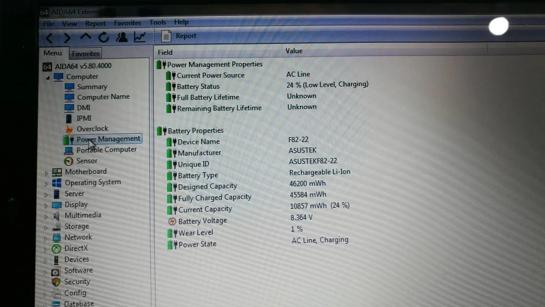
Task: Click the Multimedia speaker icon
Action: pos(56,216)
